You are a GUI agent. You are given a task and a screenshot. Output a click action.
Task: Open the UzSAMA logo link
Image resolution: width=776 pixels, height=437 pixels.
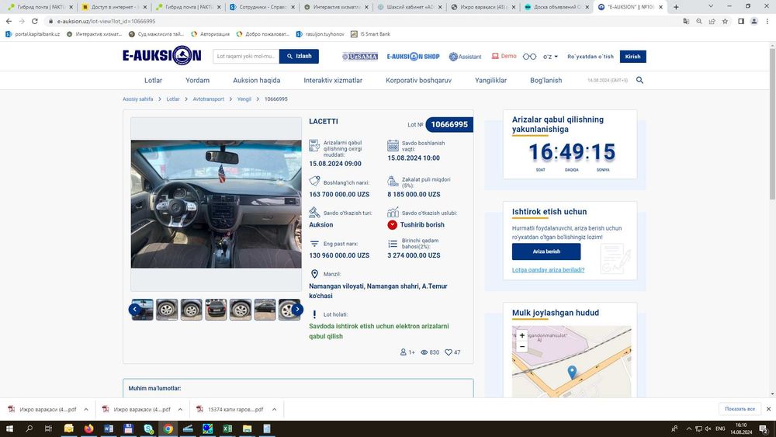click(x=360, y=57)
